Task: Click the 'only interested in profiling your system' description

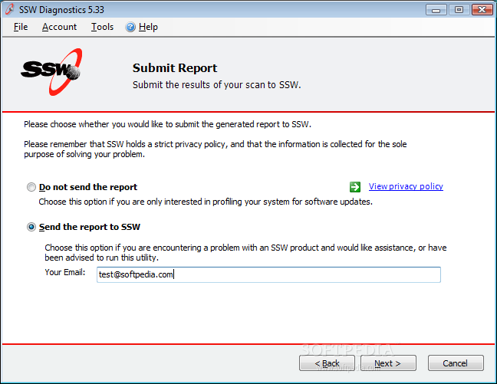Action: click(206, 202)
